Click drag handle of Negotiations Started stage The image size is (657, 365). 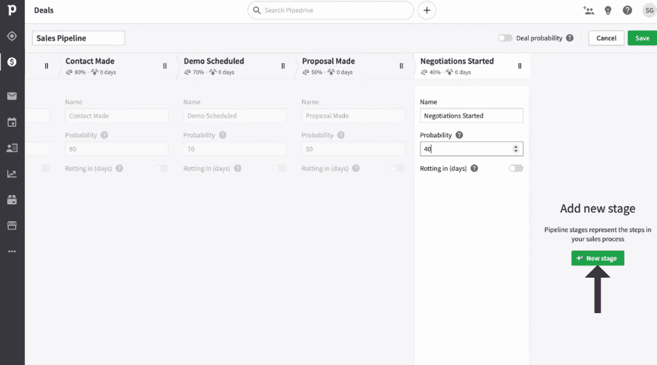520,66
